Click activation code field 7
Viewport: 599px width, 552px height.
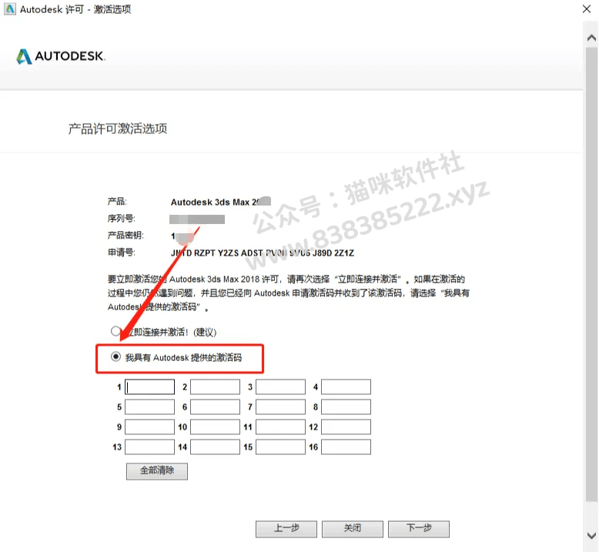[280, 406]
